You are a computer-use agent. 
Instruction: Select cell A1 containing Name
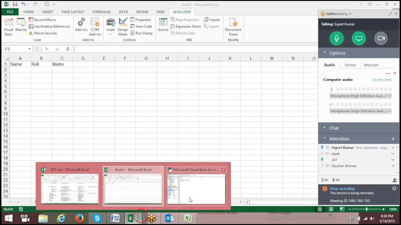20,64
